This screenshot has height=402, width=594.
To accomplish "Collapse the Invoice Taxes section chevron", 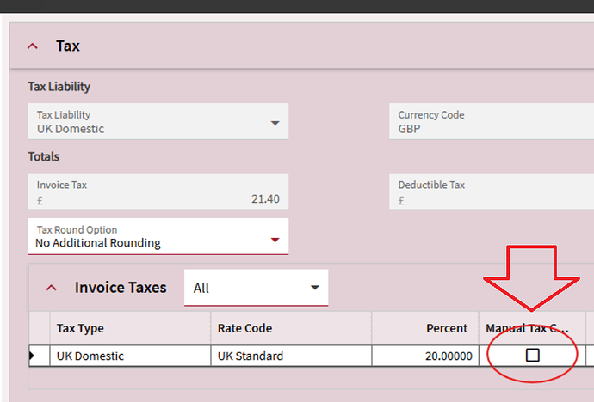I will [x=51, y=289].
